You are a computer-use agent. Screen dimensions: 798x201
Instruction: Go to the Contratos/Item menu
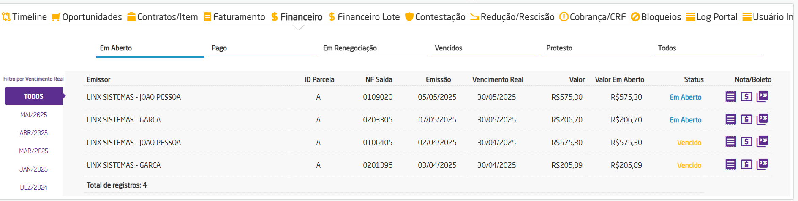click(x=163, y=17)
